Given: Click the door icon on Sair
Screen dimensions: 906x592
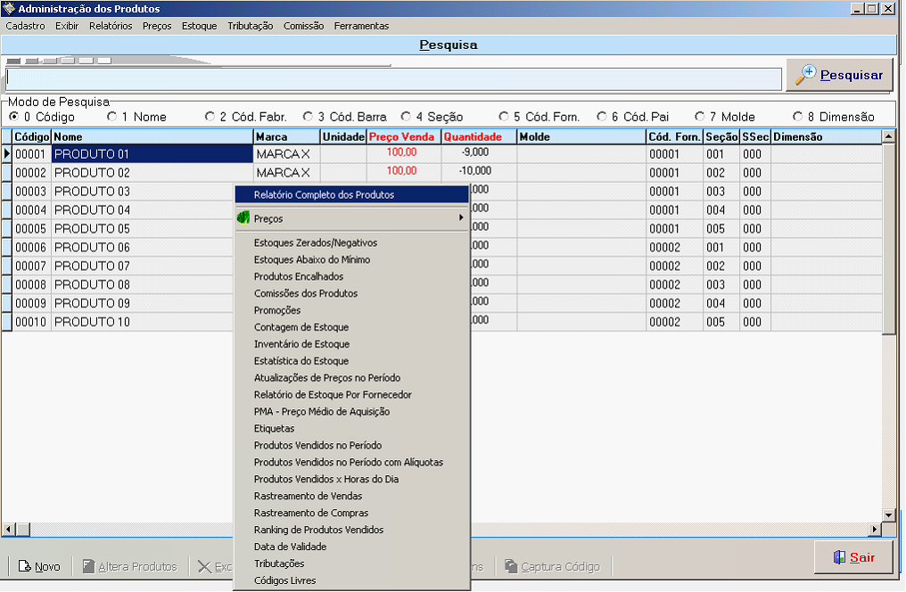Looking at the screenshot, I should (x=838, y=558).
